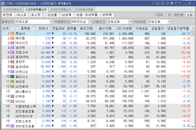
Task: Select the 코스닥 radio button
Action: point(29,15)
